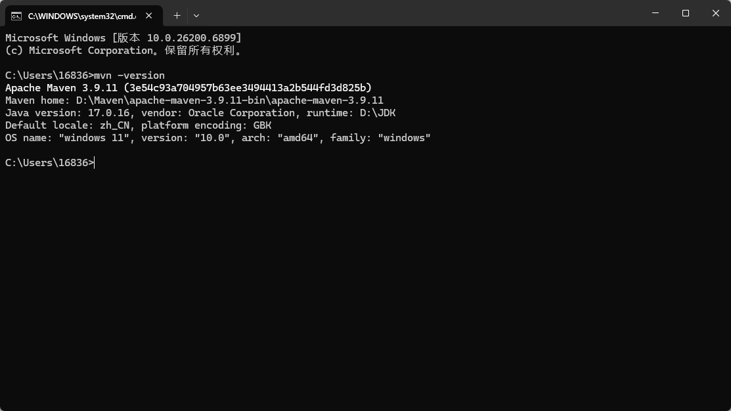Click the bold Apache Maven 3.9.11 line

tap(188, 88)
